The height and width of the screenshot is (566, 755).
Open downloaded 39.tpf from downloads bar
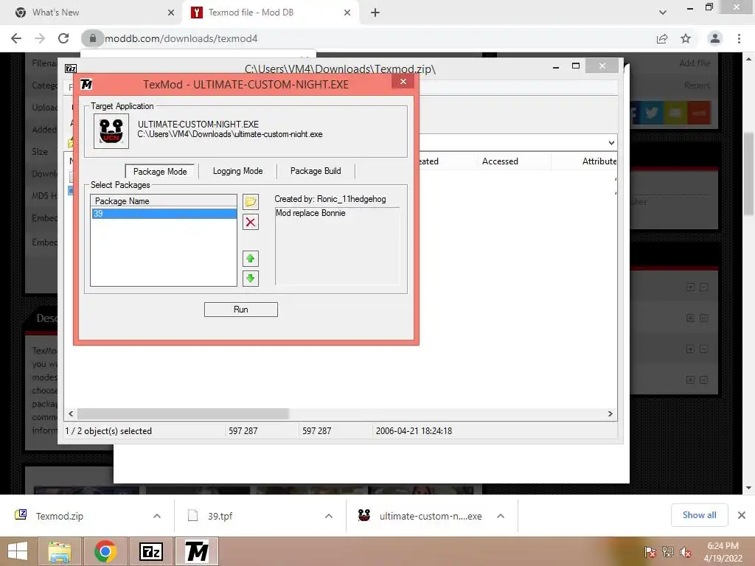pos(220,516)
